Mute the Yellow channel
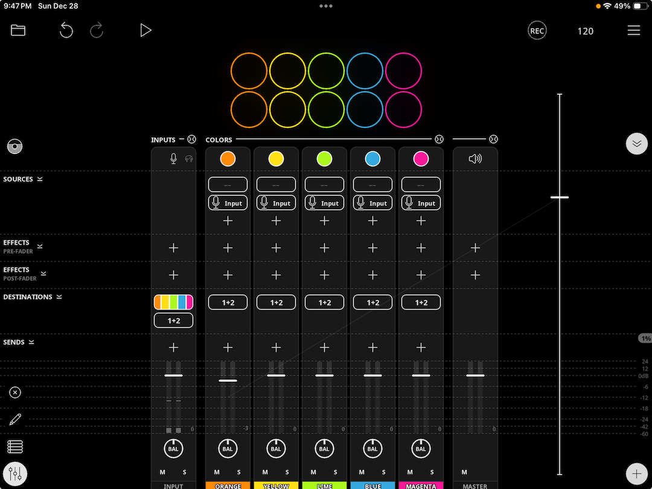652x489 pixels. pyautogui.click(x=265, y=472)
